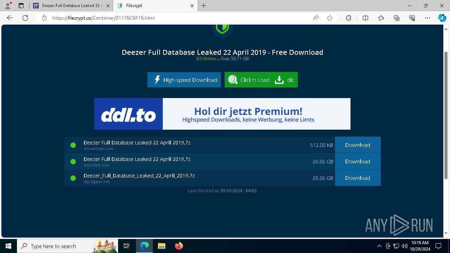The image size is (450, 253).
Task: Open the notification center
Action: [x=438, y=246]
